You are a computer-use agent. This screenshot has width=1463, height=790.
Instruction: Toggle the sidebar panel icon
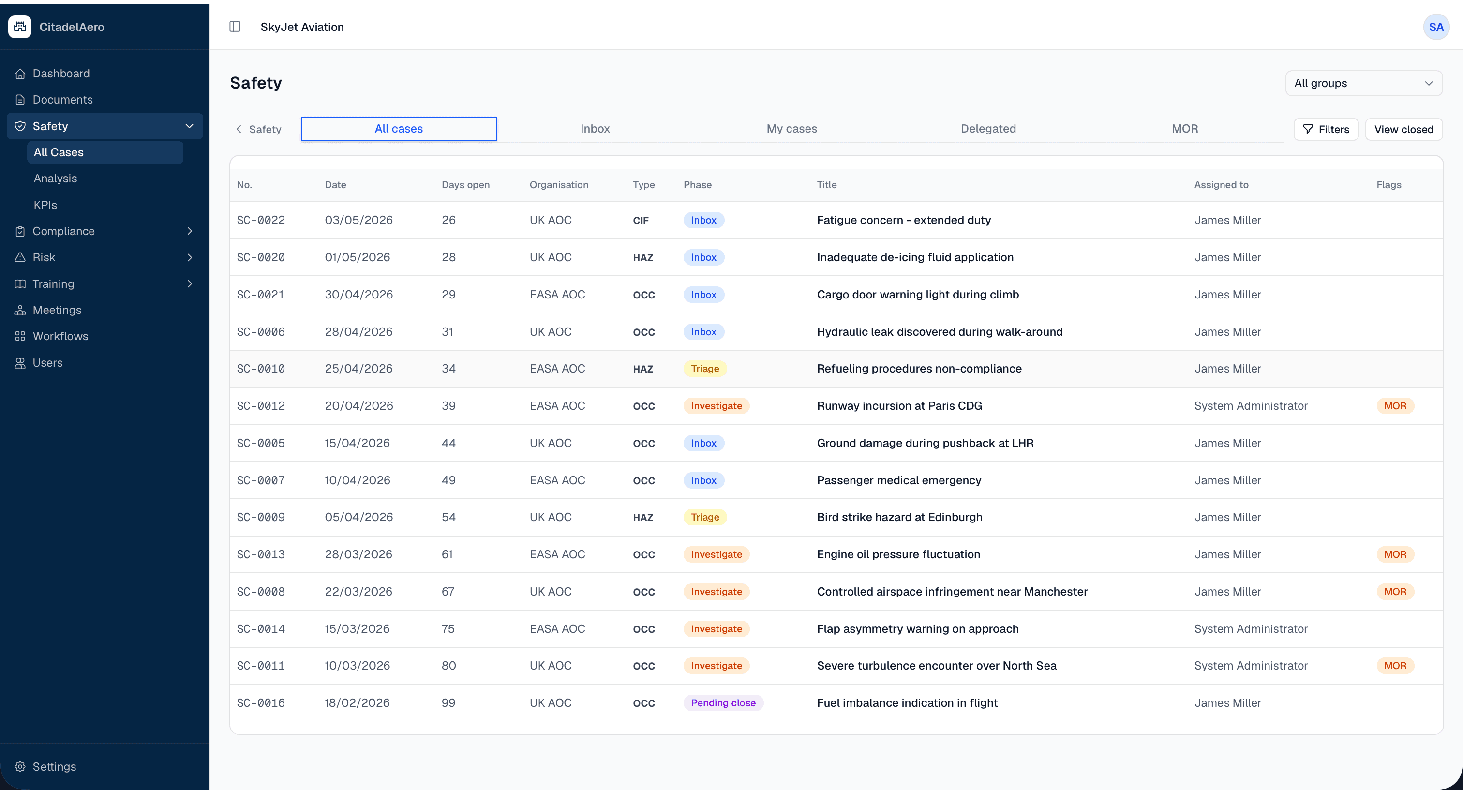235,27
